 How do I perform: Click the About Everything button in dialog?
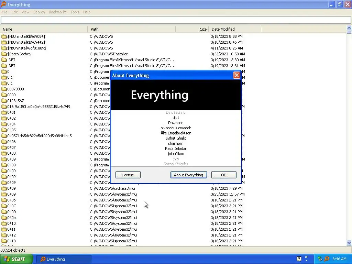pyautogui.click(x=189, y=175)
